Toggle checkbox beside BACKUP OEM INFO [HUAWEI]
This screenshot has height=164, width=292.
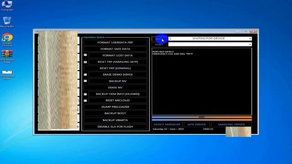pos(85,94)
